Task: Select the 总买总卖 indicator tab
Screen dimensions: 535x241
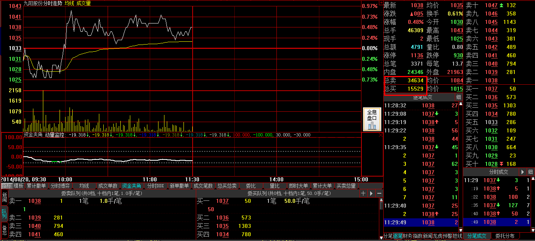Action: [227, 186]
